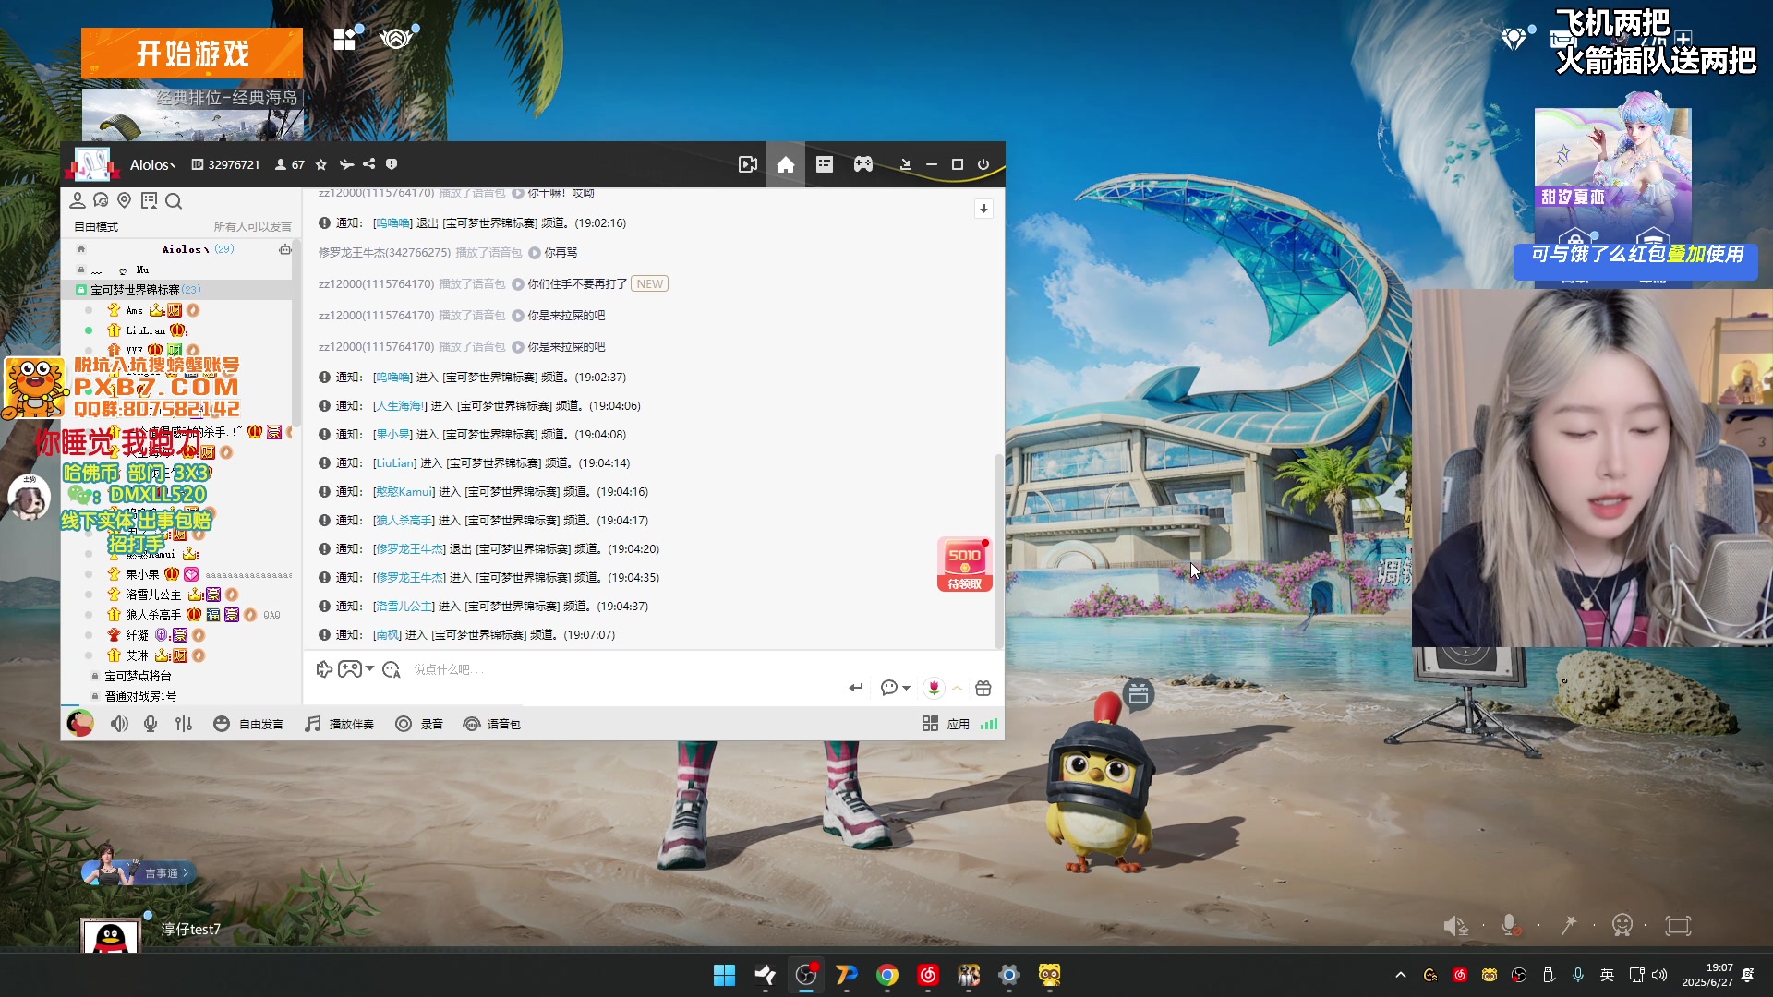Click the airplane jump icon beside star

coord(346,164)
